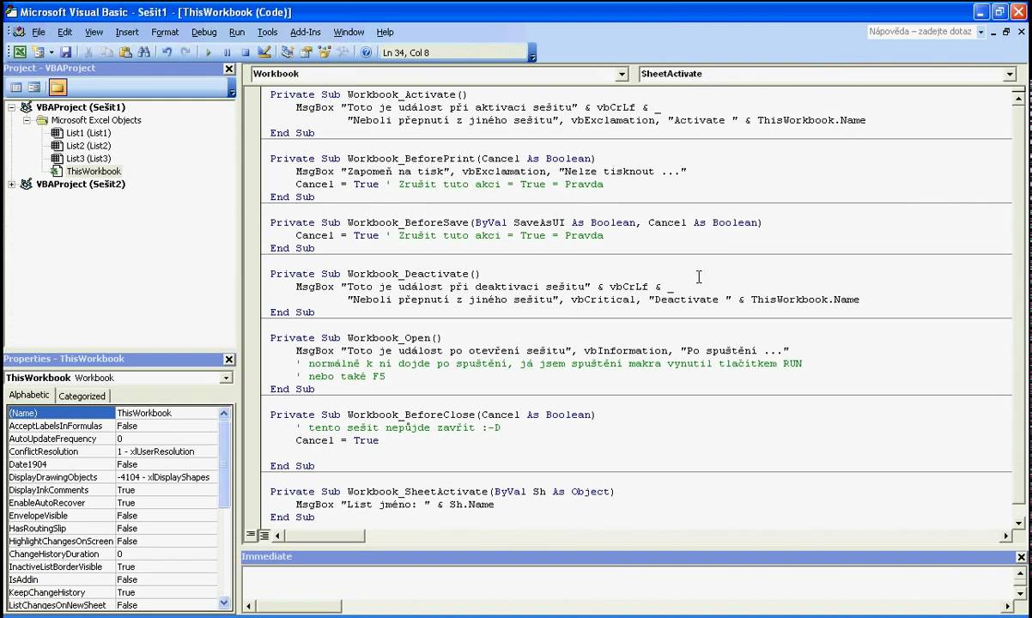
Task: Click the View Microsoft Excel toolbar icon
Action: pyautogui.click(x=19, y=52)
